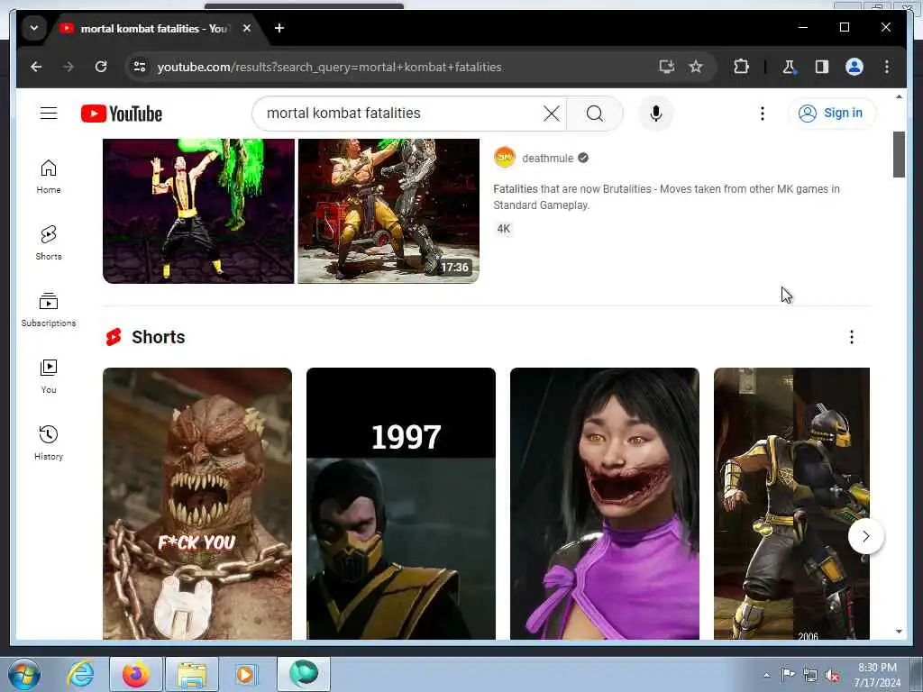Open the Chrome profile avatar
The width and height of the screenshot is (923, 692).
(x=854, y=67)
